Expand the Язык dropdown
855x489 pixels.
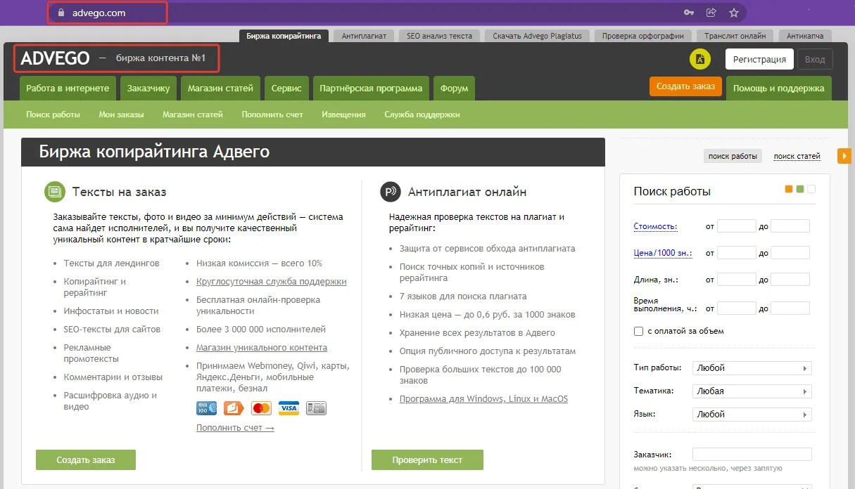[x=752, y=415]
